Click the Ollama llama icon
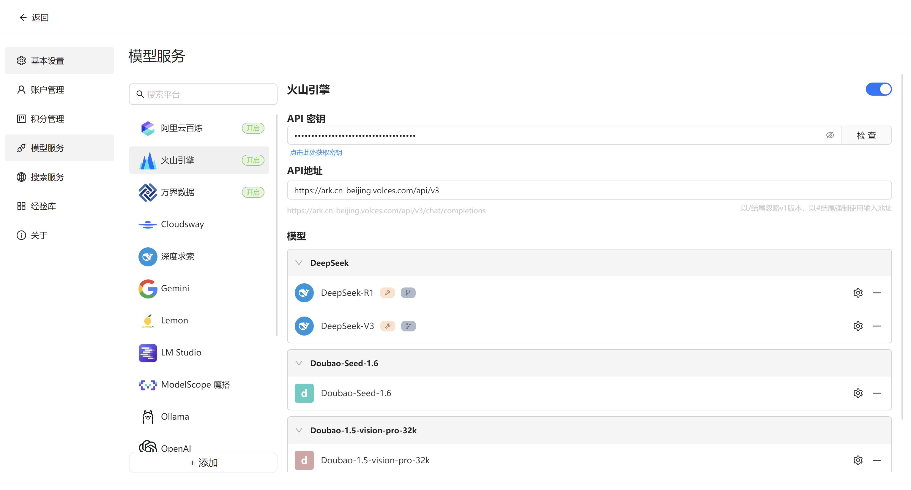This screenshot has width=911, height=490. 148,417
